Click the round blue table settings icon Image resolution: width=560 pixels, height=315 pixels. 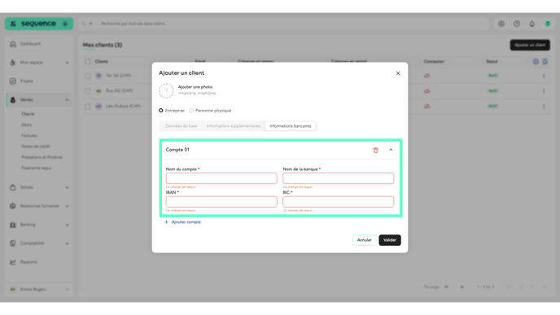click(x=536, y=62)
